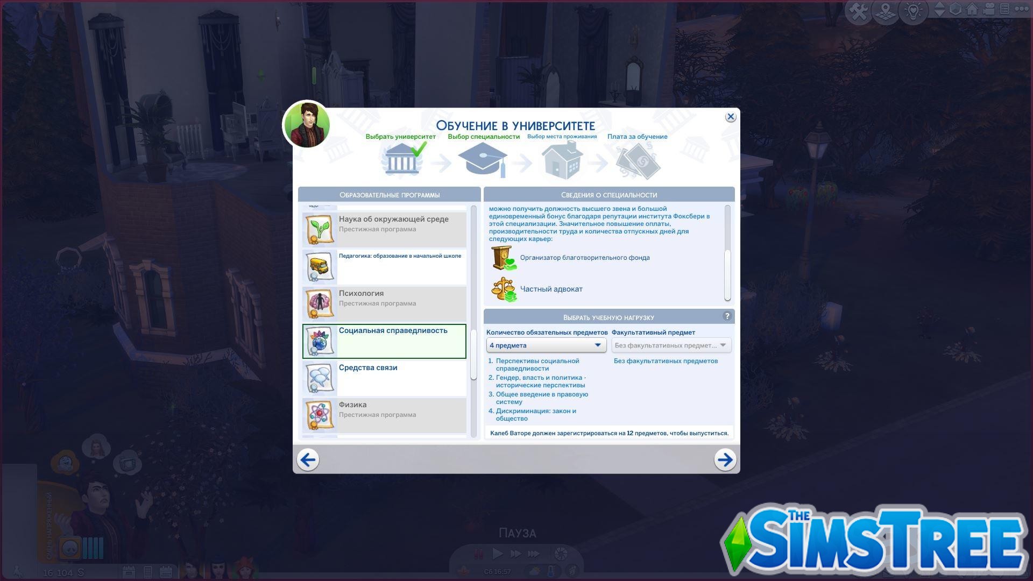Click the thermometer temperature icon
The image size is (1033, 581).
551,571
